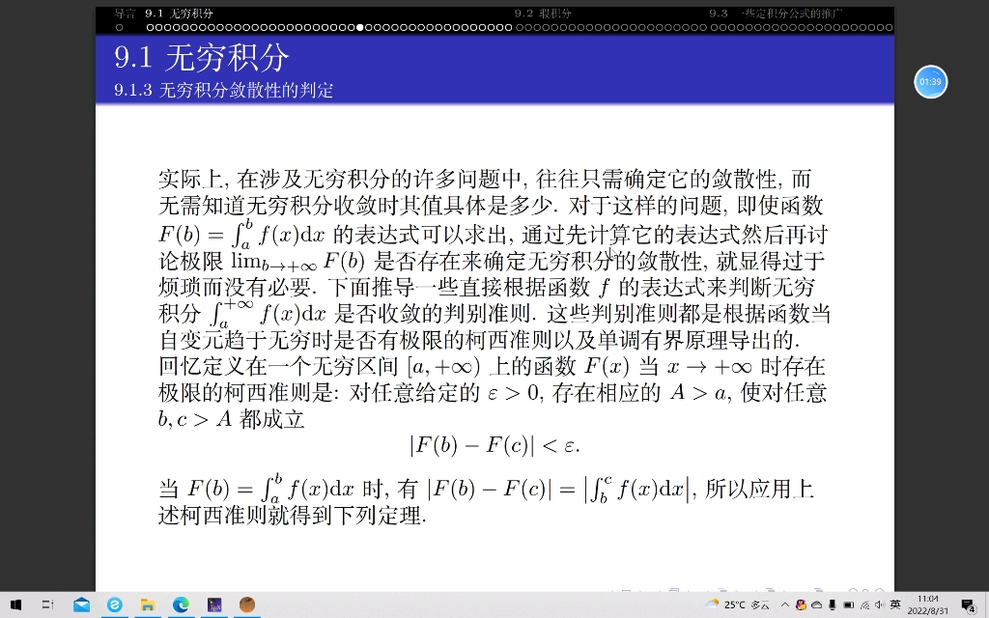
Task: Toggle the microphone icon in the system tray
Action: click(x=833, y=605)
